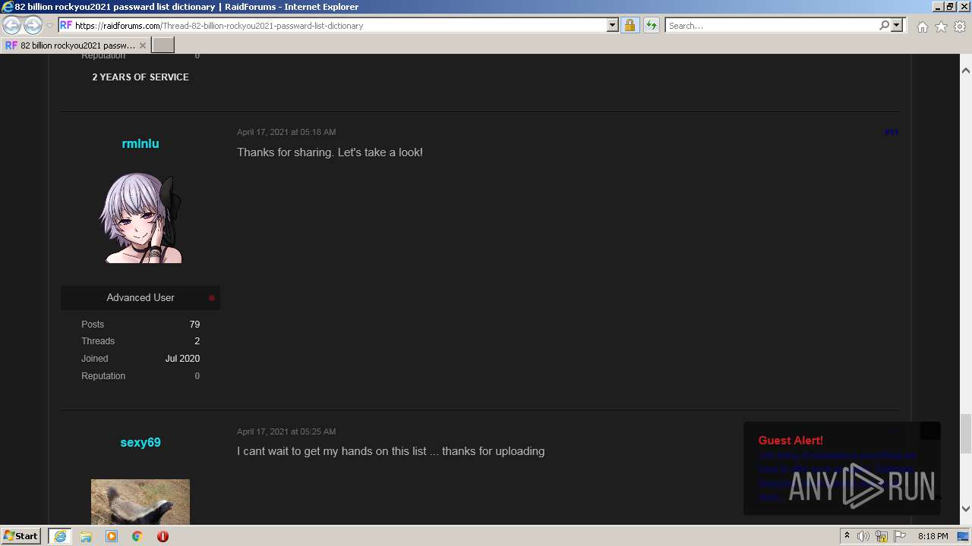The image size is (972, 546).
Task: Go back with the browser Back arrow
Action: 11,26
